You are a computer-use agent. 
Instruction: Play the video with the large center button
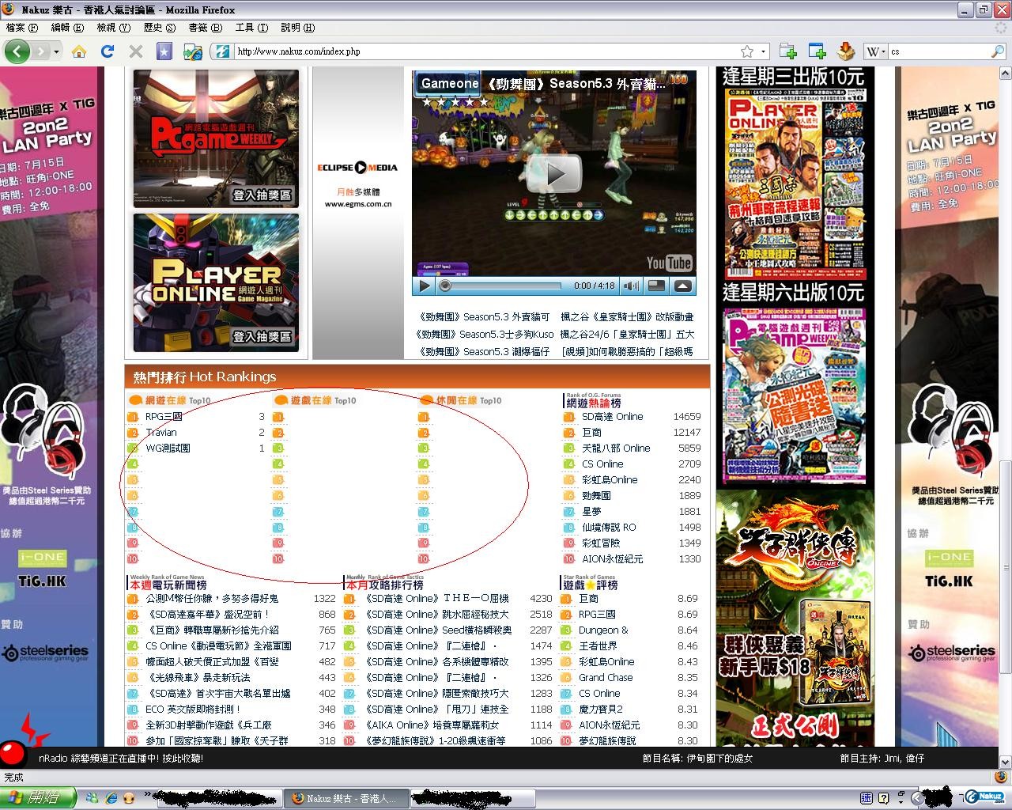click(x=554, y=174)
